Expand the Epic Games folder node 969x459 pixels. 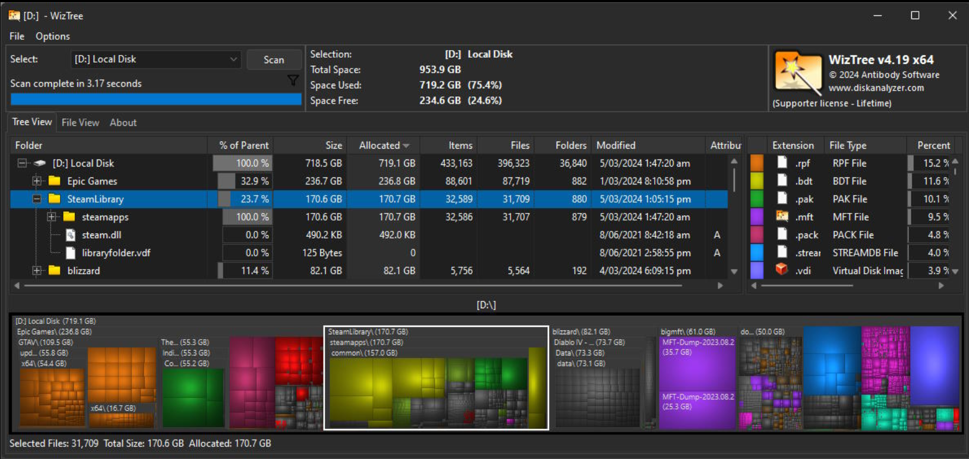pyautogui.click(x=36, y=181)
